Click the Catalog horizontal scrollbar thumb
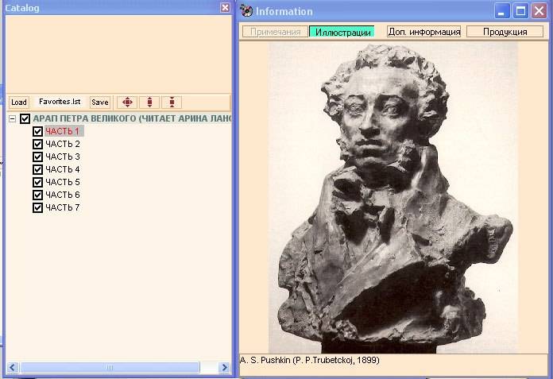Viewport: 553px width, 379px height. [x=110, y=367]
